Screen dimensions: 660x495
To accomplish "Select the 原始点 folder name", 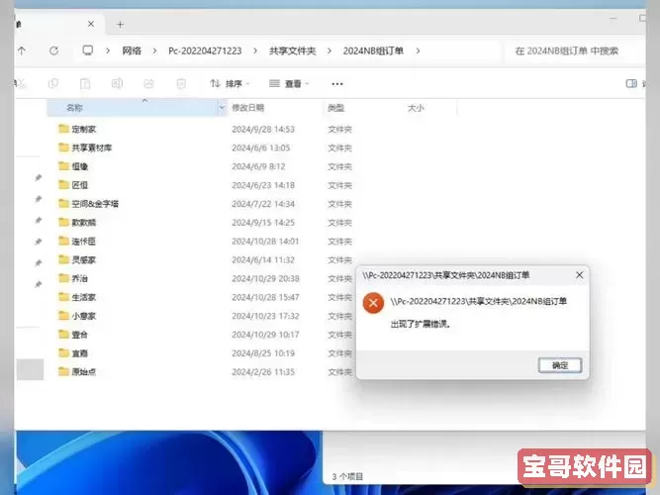I will pyautogui.click(x=84, y=372).
